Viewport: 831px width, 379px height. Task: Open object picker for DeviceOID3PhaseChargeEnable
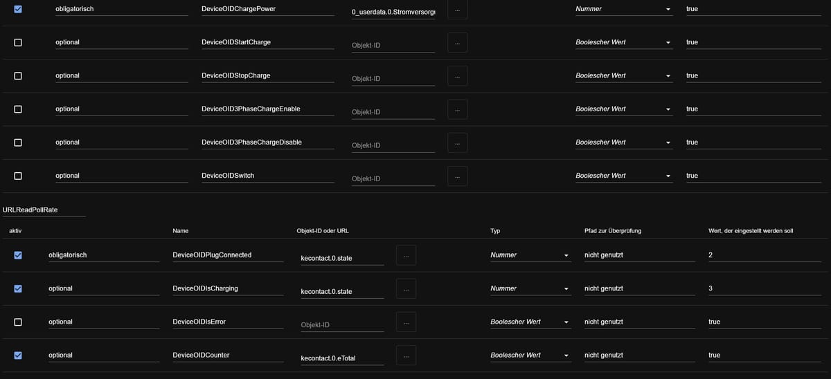[x=457, y=109]
